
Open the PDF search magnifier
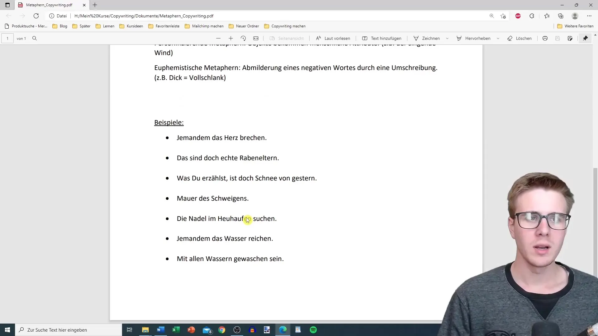tap(35, 38)
